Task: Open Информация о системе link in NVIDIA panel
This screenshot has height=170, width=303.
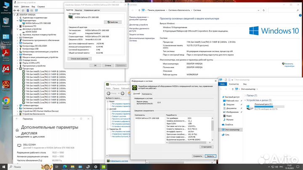Action: (119, 161)
